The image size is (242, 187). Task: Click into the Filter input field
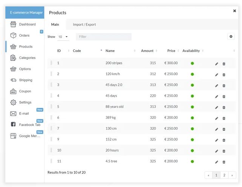coord(104,37)
